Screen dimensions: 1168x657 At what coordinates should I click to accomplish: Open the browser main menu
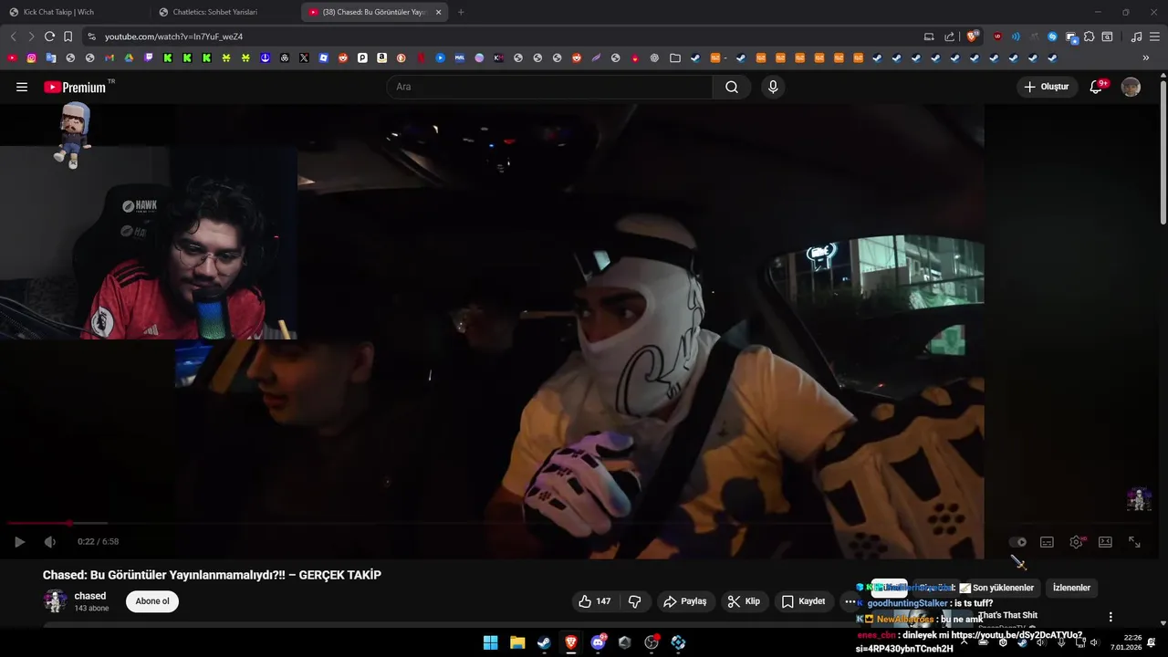1155,36
